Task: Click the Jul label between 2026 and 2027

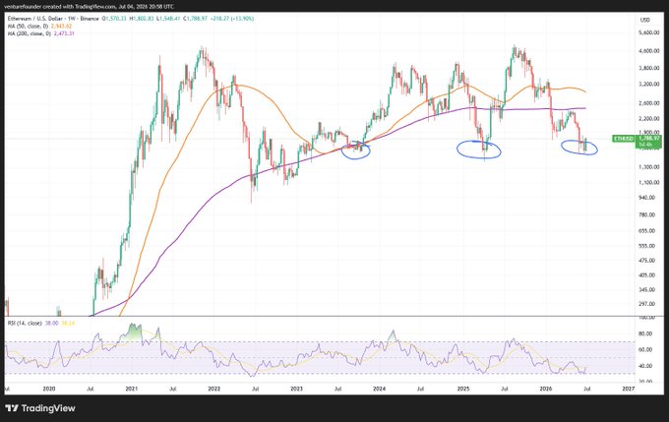Action: point(587,389)
